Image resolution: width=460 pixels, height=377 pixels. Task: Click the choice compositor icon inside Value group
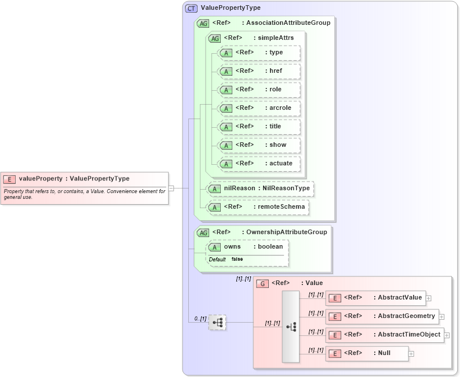coord(291,327)
